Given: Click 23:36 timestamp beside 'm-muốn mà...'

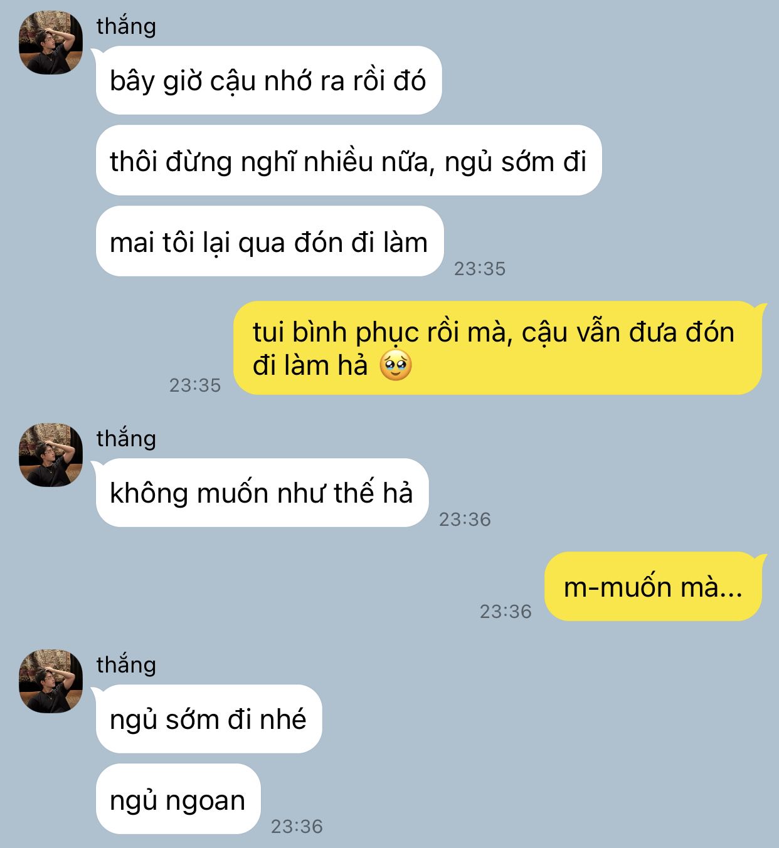Looking at the screenshot, I should click(x=506, y=612).
